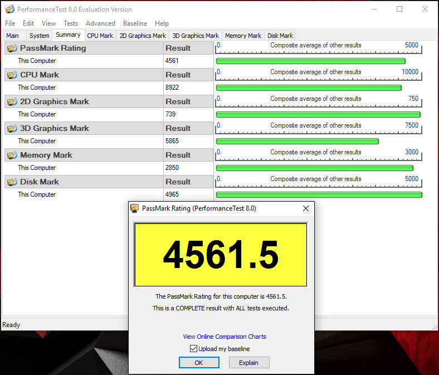Screen dimensions: 439x375
Task: Click the 3D Graphics Mark row icon
Action: (12, 128)
